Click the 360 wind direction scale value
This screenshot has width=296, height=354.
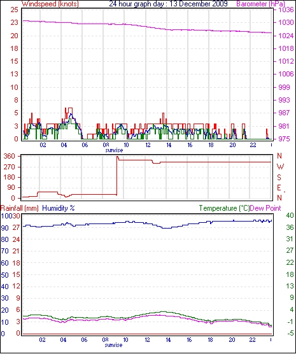(x=10, y=156)
